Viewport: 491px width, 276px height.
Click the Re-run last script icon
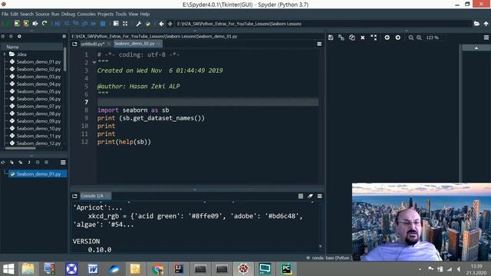pos(44,24)
